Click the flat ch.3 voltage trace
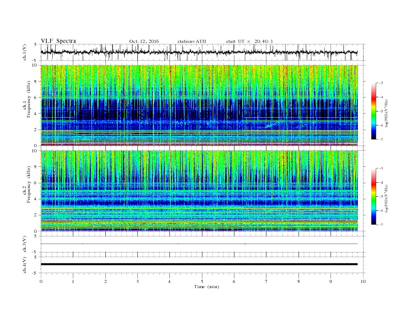Viewport: 409px width, 316px height. pos(199,244)
